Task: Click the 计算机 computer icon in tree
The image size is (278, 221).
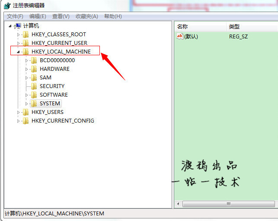Action: (18, 26)
